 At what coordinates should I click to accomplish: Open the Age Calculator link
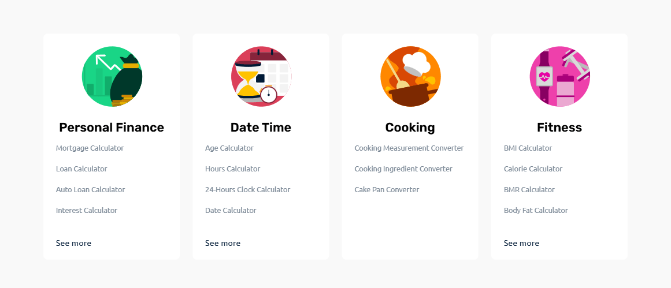229,148
